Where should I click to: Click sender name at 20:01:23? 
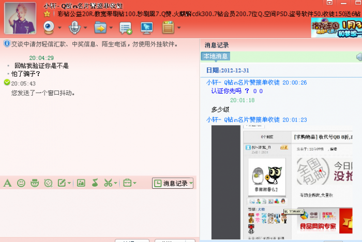tap(243, 119)
